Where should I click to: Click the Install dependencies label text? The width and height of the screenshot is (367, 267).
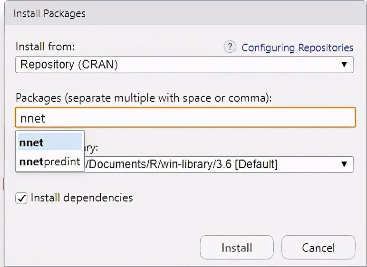click(82, 198)
